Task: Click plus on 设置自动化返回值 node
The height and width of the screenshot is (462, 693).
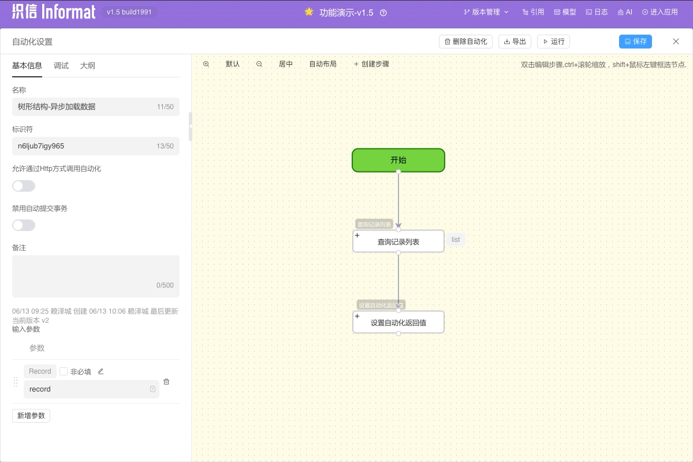Action: pos(357,316)
